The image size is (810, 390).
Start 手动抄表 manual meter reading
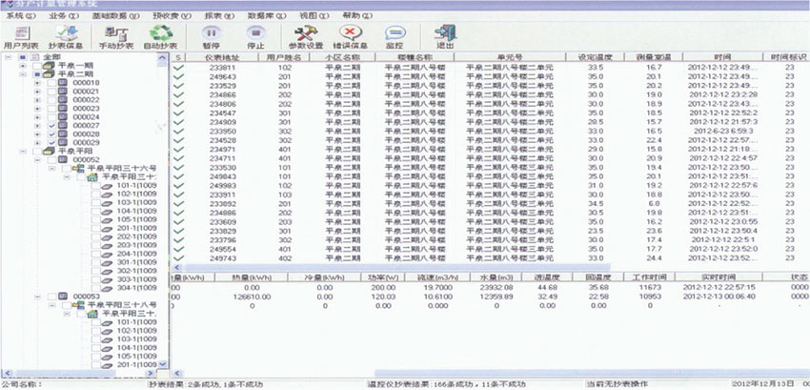[x=116, y=36]
